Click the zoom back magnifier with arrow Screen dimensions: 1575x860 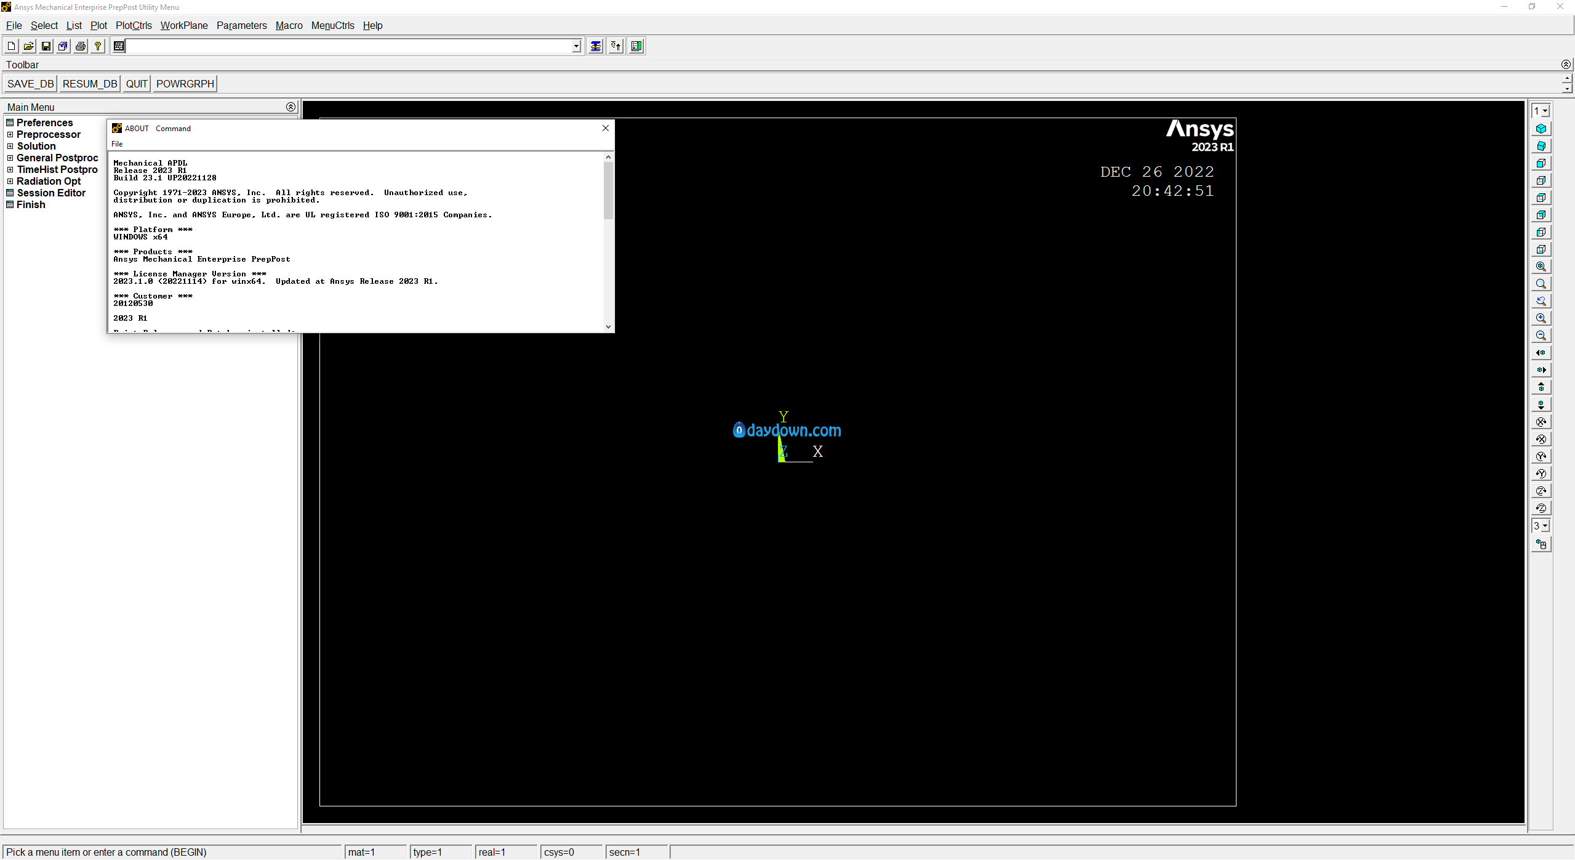coord(1541,301)
